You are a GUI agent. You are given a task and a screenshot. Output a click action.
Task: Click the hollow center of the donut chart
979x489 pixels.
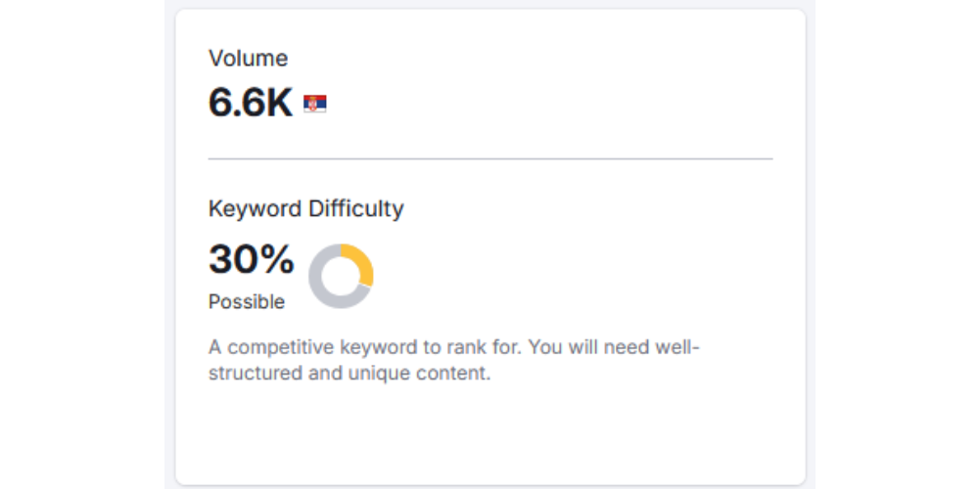[341, 277]
